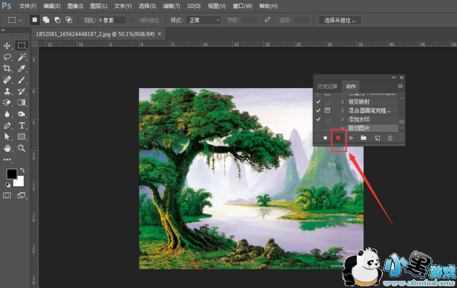Activate the Horizontal Type tool
This screenshot has width=457, height=288.
click(22, 126)
